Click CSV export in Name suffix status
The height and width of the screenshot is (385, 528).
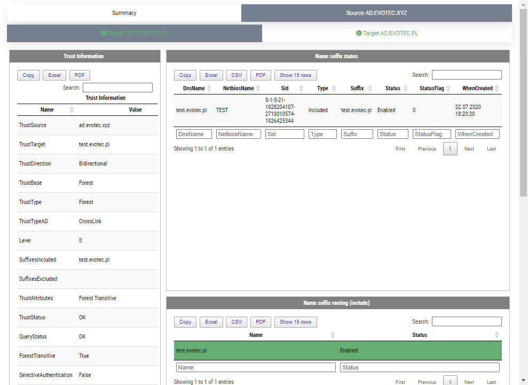[x=236, y=75]
